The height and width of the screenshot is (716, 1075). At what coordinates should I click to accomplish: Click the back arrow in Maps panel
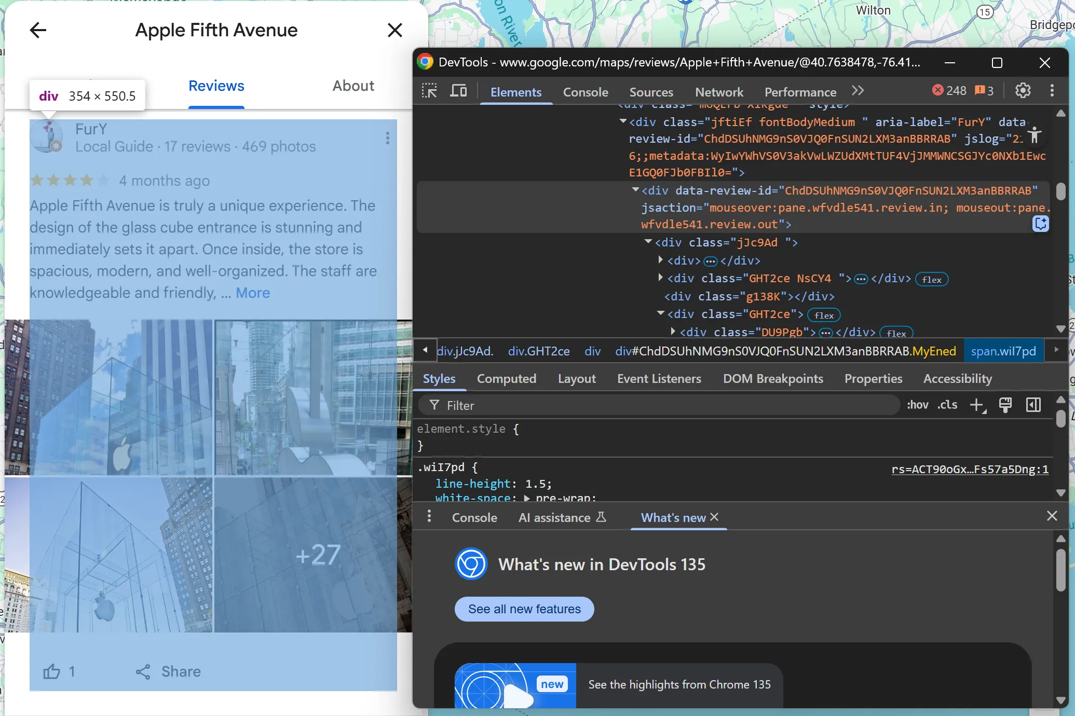tap(38, 30)
